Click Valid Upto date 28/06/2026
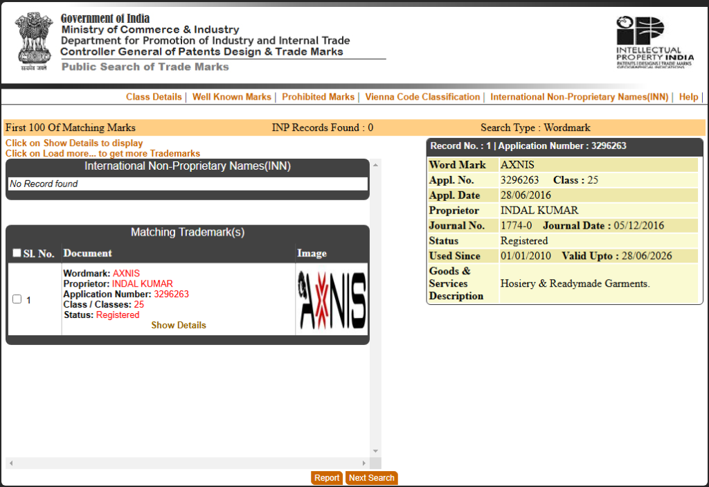 pyautogui.click(x=647, y=256)
